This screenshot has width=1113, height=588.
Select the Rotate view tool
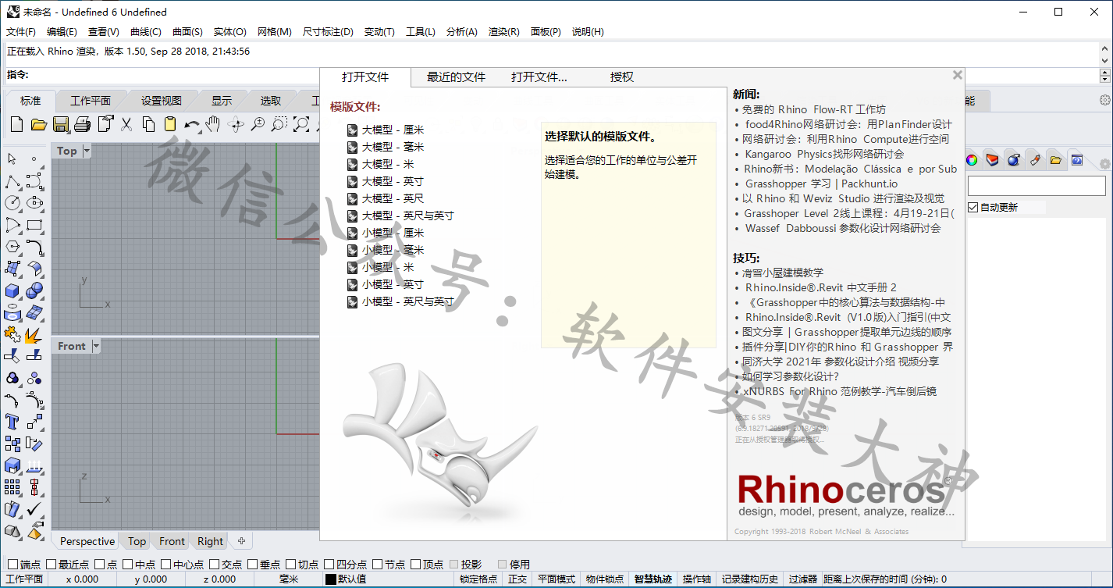[236, 124]
